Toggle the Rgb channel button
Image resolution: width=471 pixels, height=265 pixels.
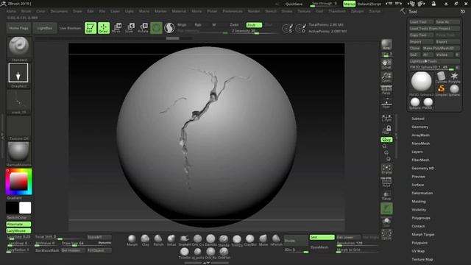[198, 25]
